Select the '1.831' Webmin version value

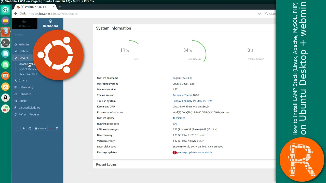(x=175, y=89)
